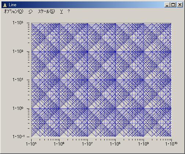Click the grid intersection of 10⁷ and 10¹ lines

coord(87,80)
